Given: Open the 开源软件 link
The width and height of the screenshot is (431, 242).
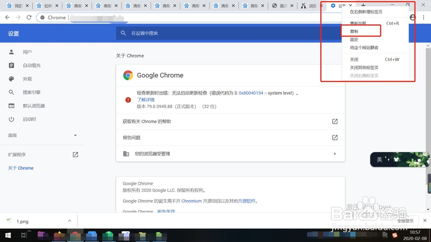Looking at the screenshot, I should point(247,201).
